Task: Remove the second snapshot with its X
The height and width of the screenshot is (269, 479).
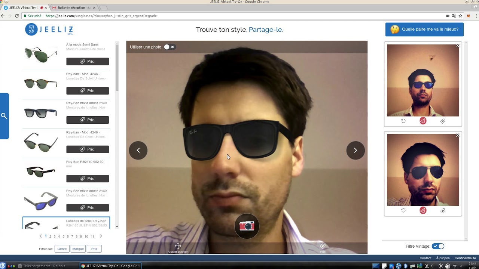Action: tap(458, 136)
